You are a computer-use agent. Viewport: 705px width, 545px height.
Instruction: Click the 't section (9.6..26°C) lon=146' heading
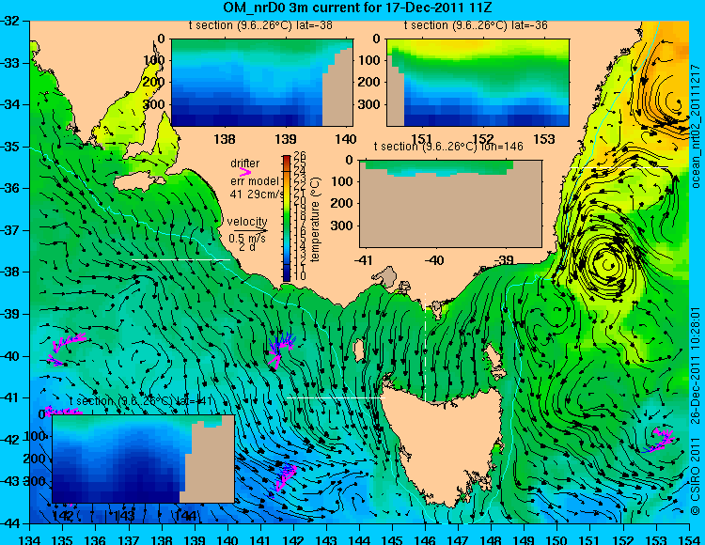coord(448,147)
